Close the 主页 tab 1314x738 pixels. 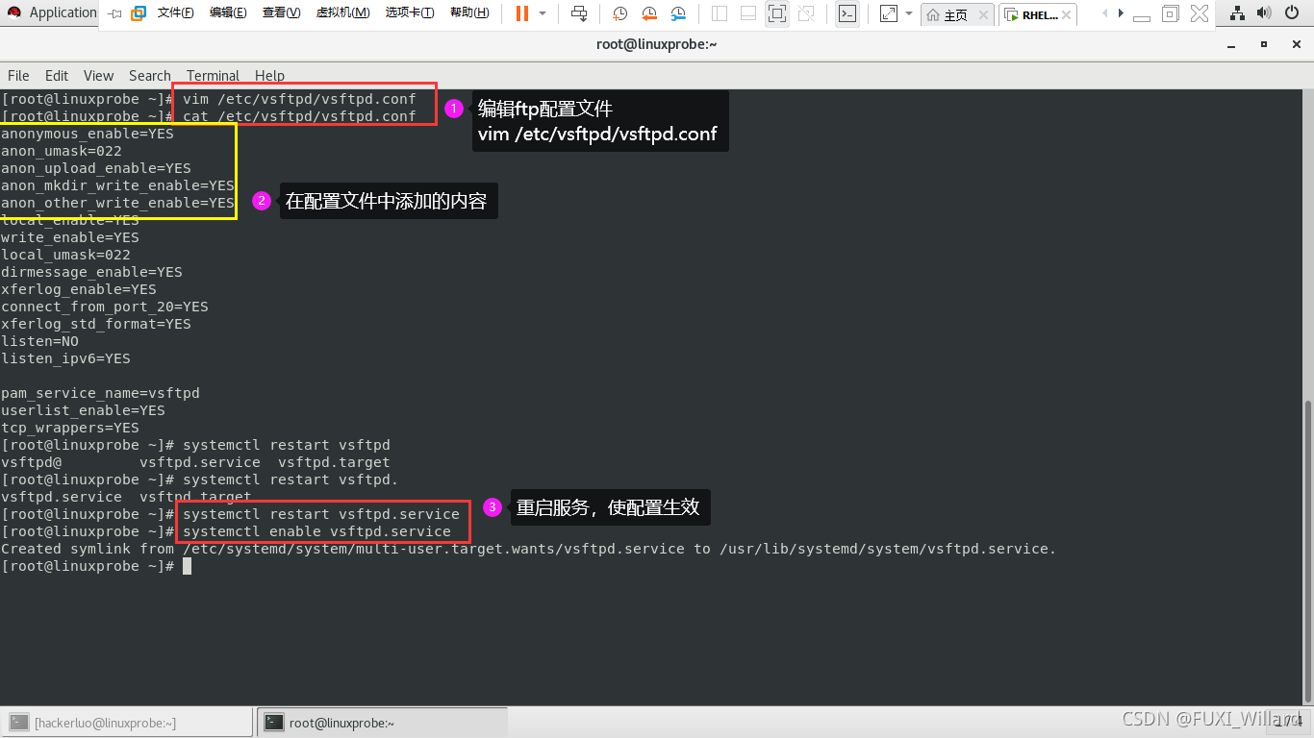984,14
